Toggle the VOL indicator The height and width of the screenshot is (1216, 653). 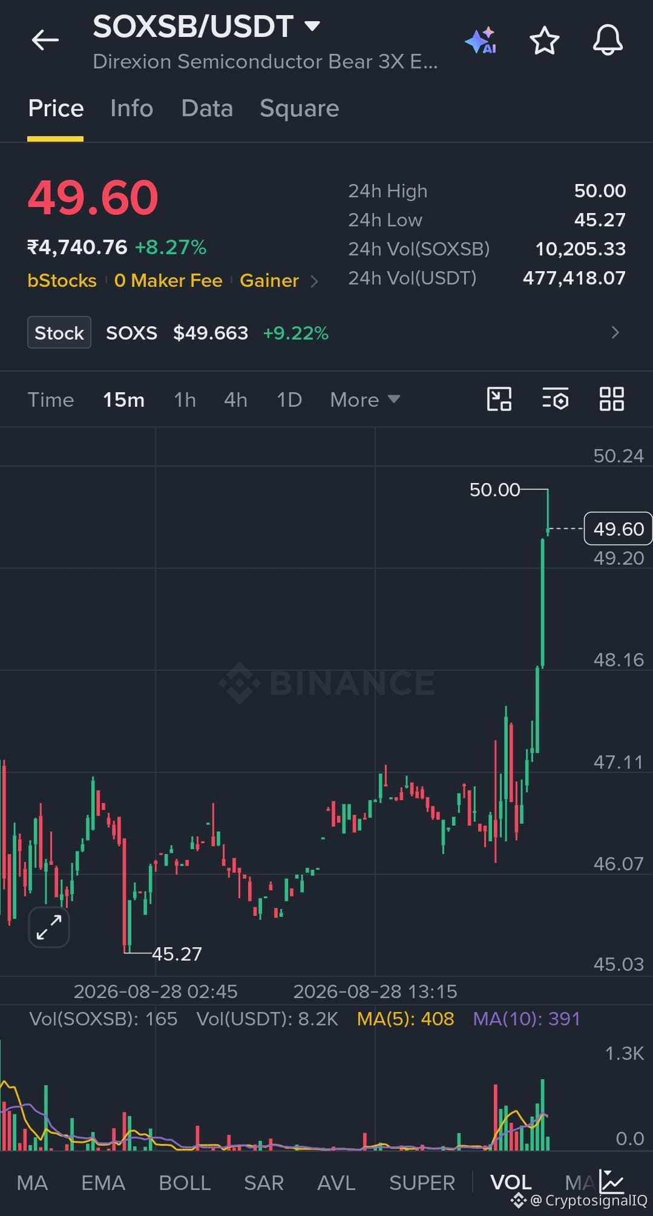[511, 1183]
